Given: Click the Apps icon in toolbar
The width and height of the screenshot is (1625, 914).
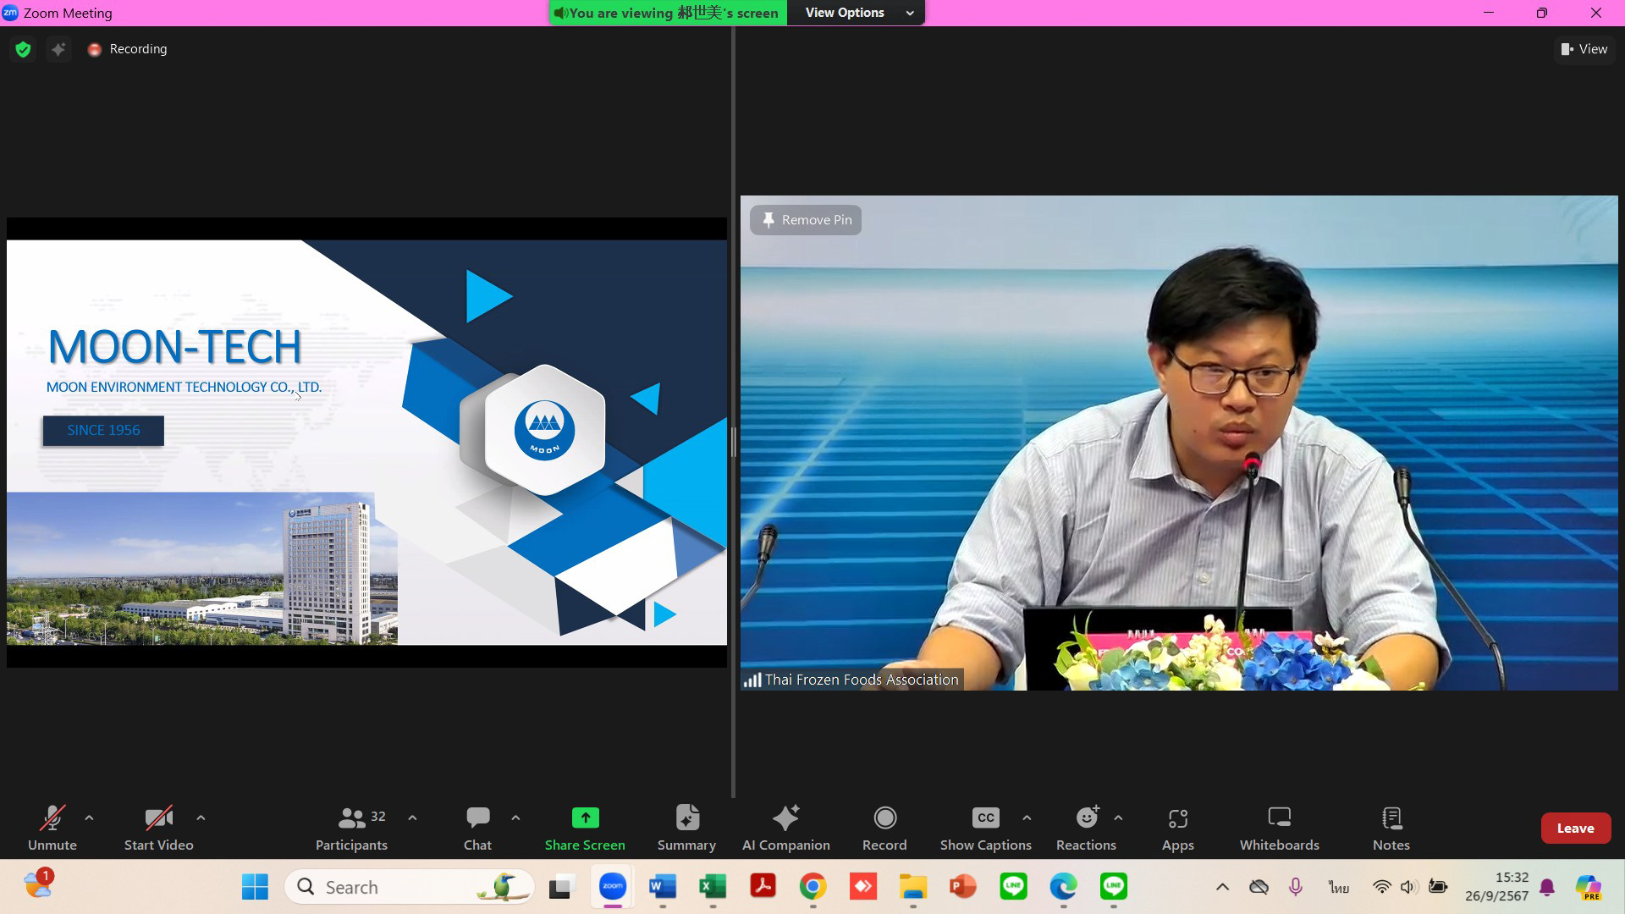Looking at the screenshot, I should (x=1177, y=827).
